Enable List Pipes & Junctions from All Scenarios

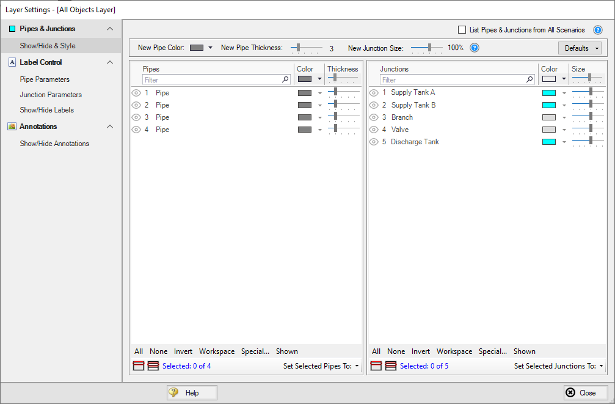tap(462, 30)
